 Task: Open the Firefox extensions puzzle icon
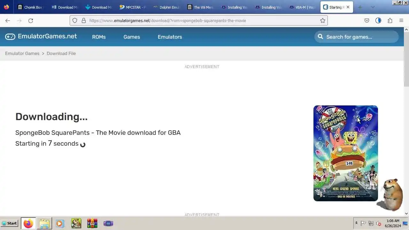coord(390,20)
